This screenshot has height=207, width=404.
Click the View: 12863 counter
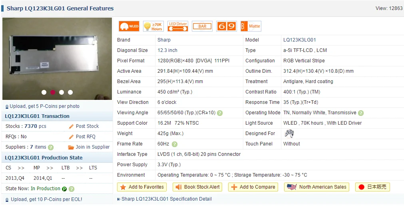click(x=389, y=8)
